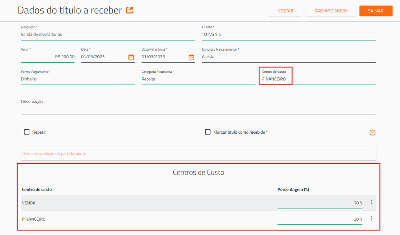Image resolution: width=400 pixels, height=235 pixels.
Task: Open the Condição Parcelamento dropdown
Action: (x=289, y=56)
